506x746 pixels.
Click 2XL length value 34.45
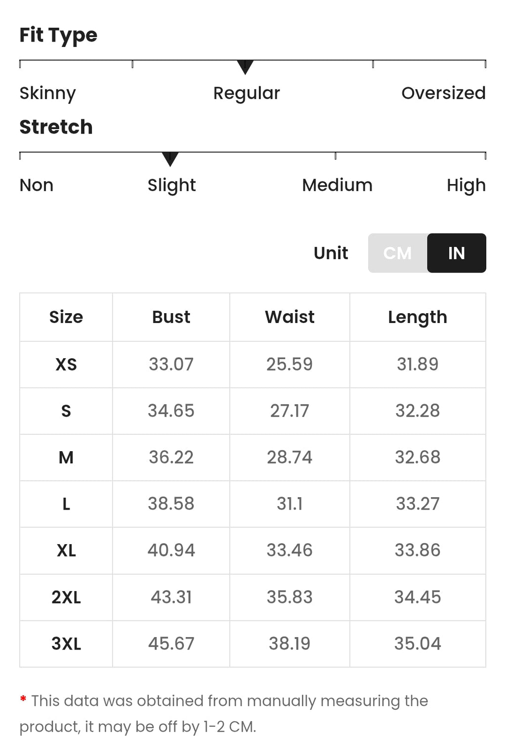click(418, 597)
